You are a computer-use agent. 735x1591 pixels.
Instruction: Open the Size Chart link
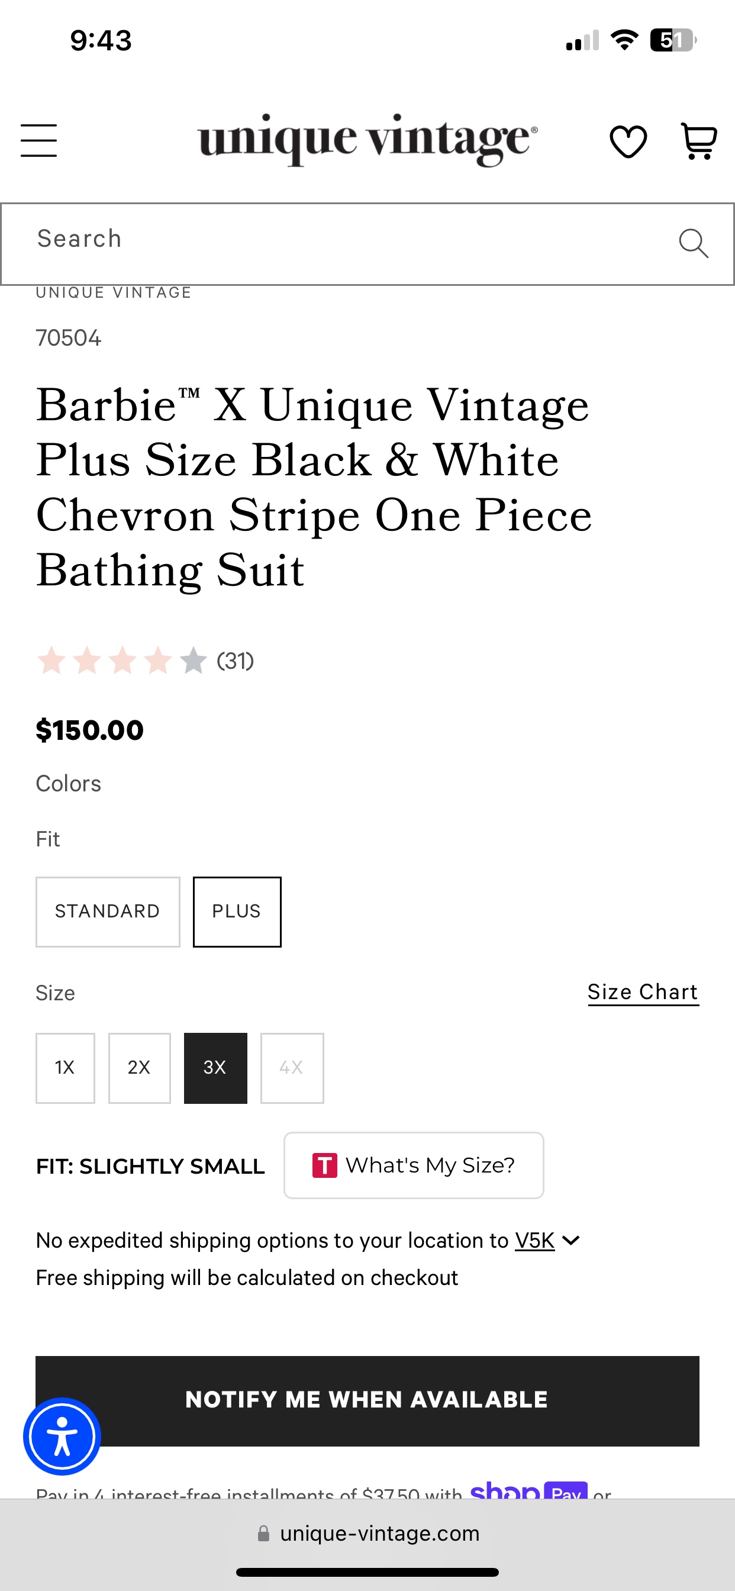(643, 992)
